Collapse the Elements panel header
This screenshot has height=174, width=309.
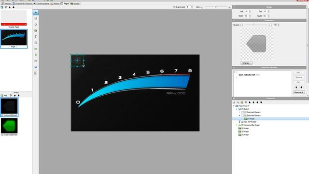234,98
